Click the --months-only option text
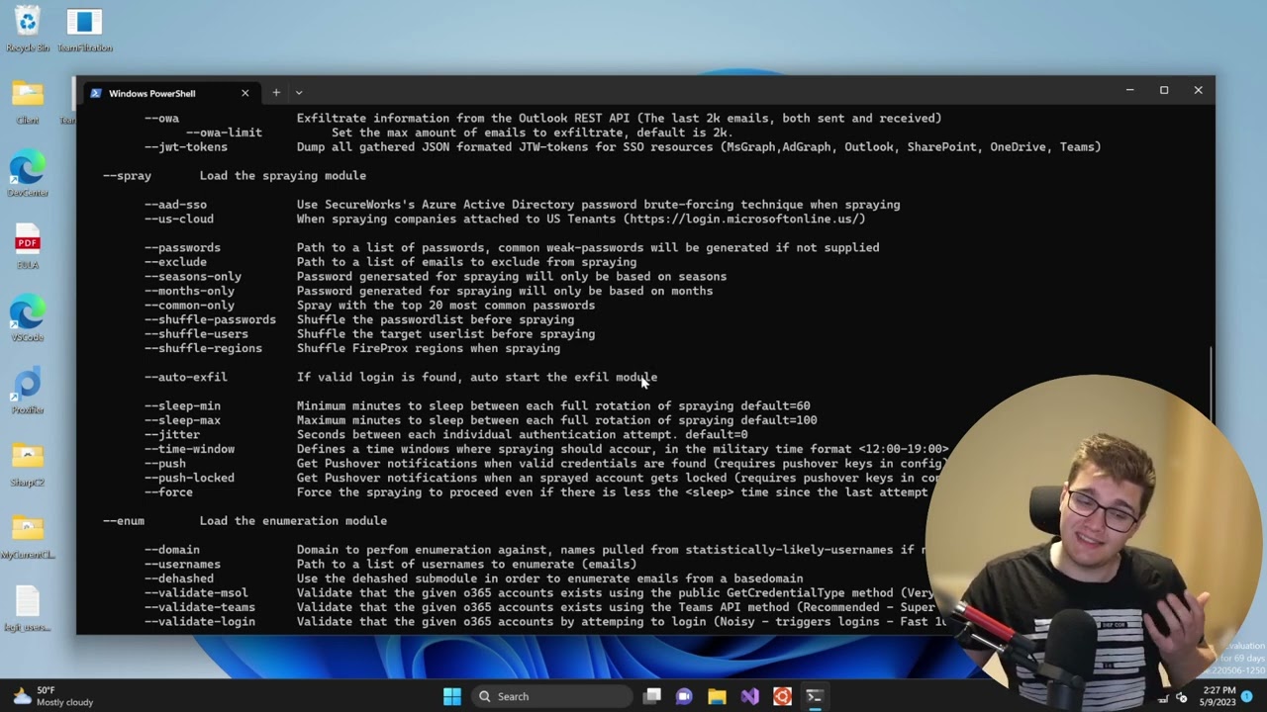The image size is (1267, 712). pos(189,292)
